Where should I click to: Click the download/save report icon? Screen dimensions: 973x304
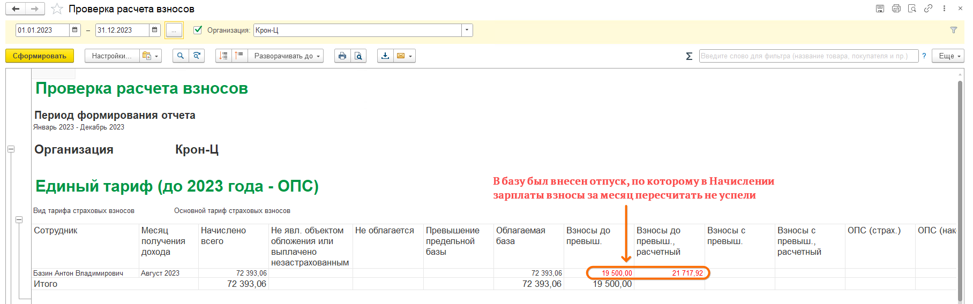[x=385, y=56]
